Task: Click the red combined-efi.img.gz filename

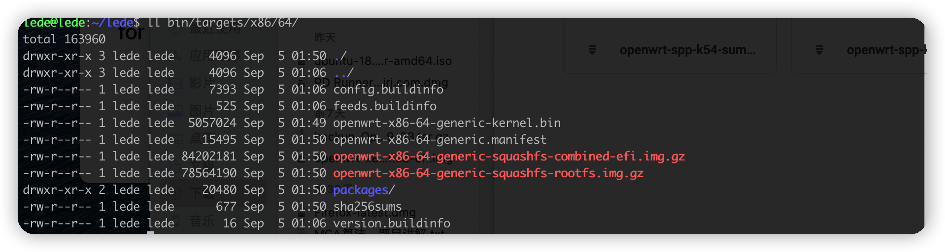Action: tap(509, 157)
